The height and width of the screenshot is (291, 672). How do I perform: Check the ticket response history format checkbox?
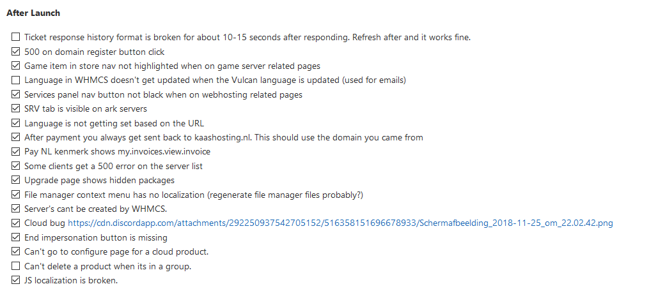(x=16, y=38)
